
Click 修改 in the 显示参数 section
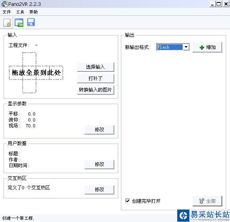tap(99, 130)
